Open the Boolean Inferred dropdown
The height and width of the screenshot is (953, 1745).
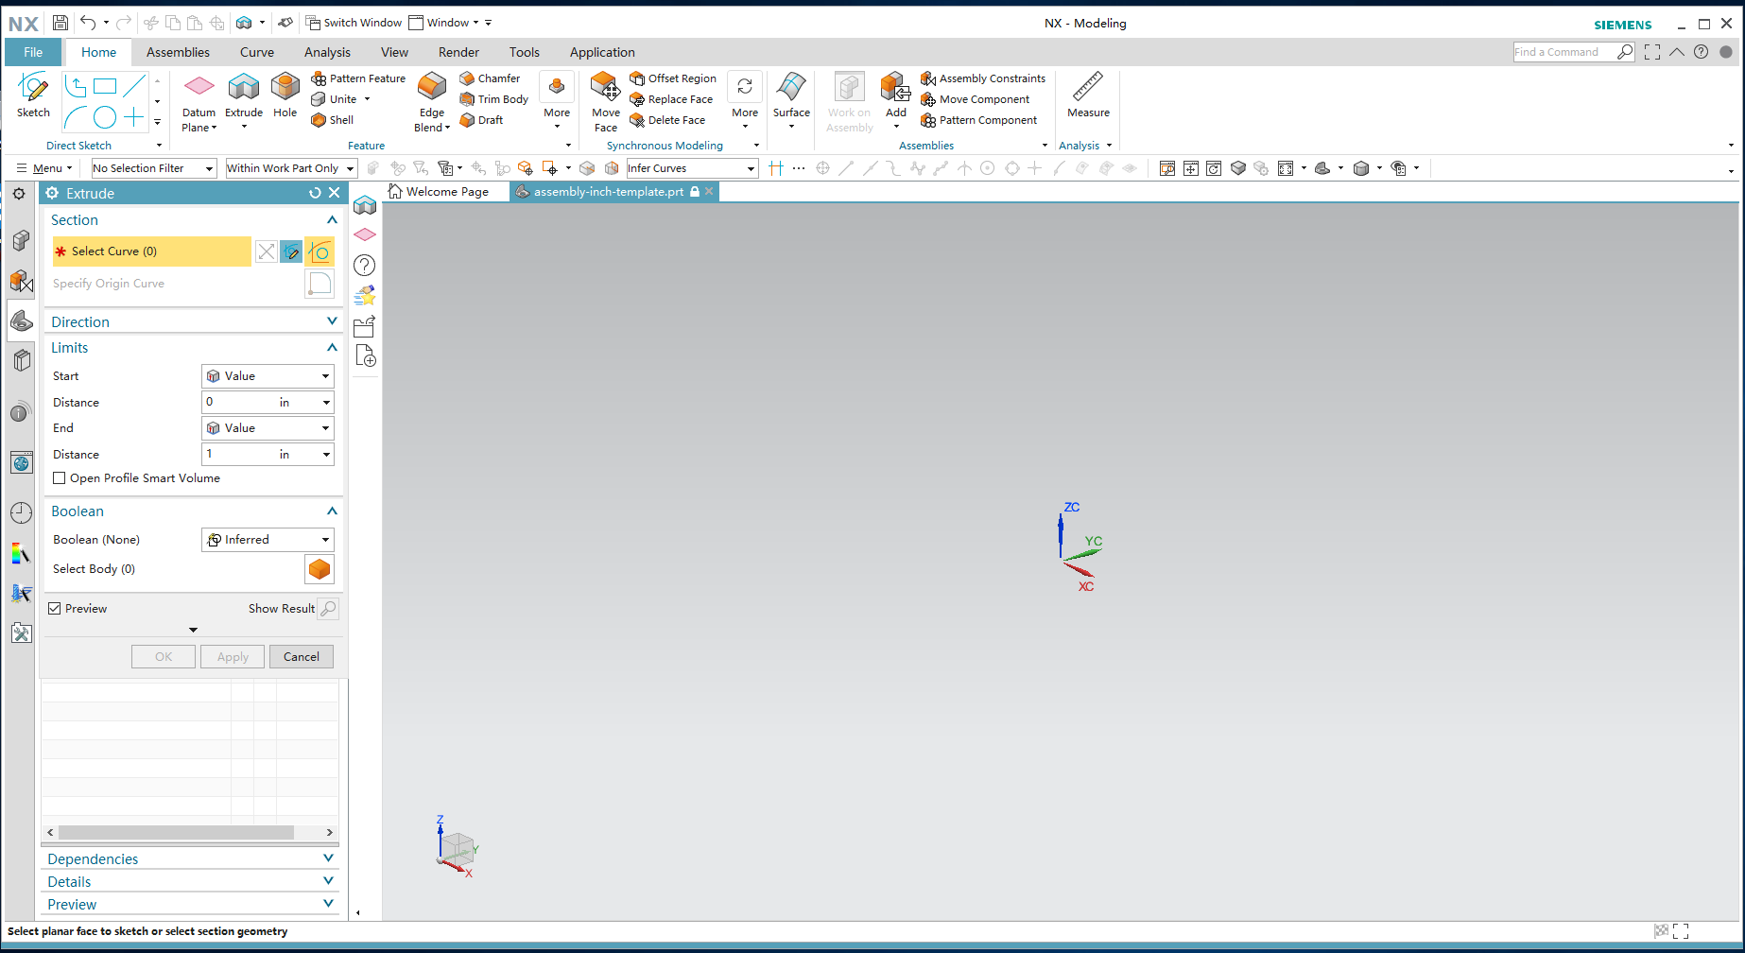(x=268, y=540)
